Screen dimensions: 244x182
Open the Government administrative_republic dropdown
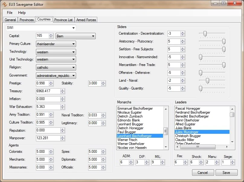coord(73,75)
